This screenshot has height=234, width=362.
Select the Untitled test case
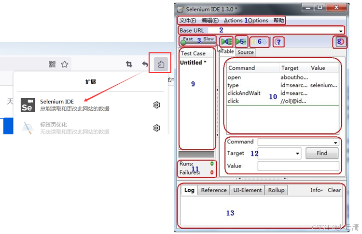(x=193, y=63)
